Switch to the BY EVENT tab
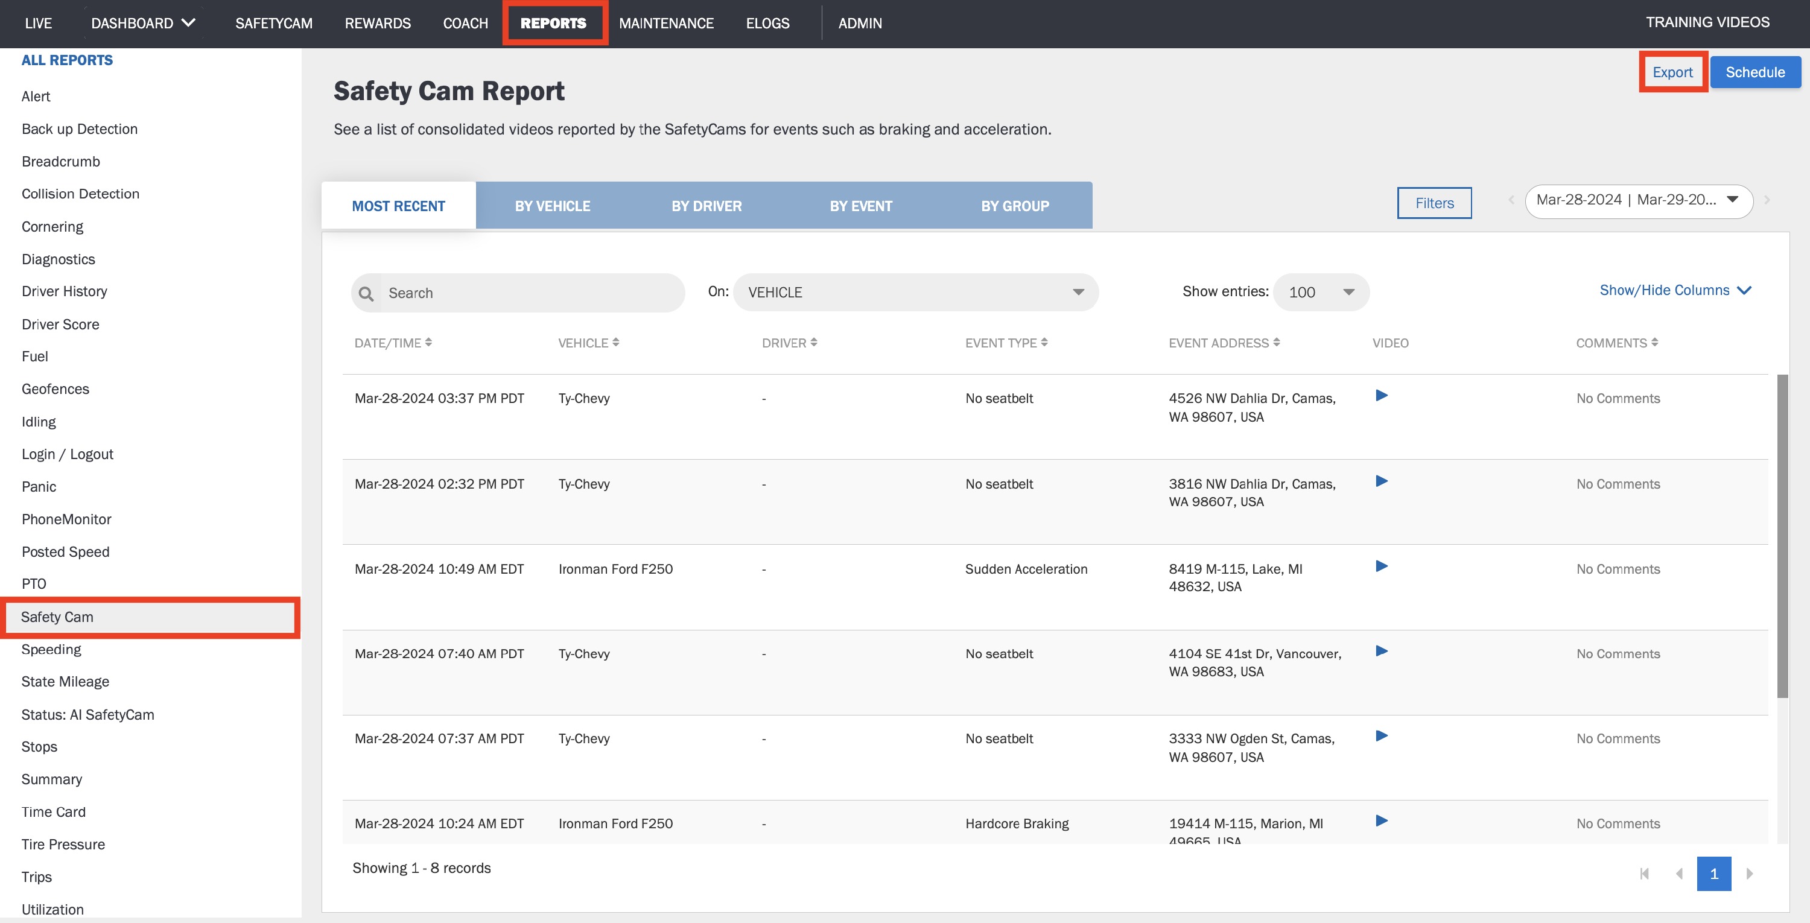1810x923 pixels. [x=861, y=206]
